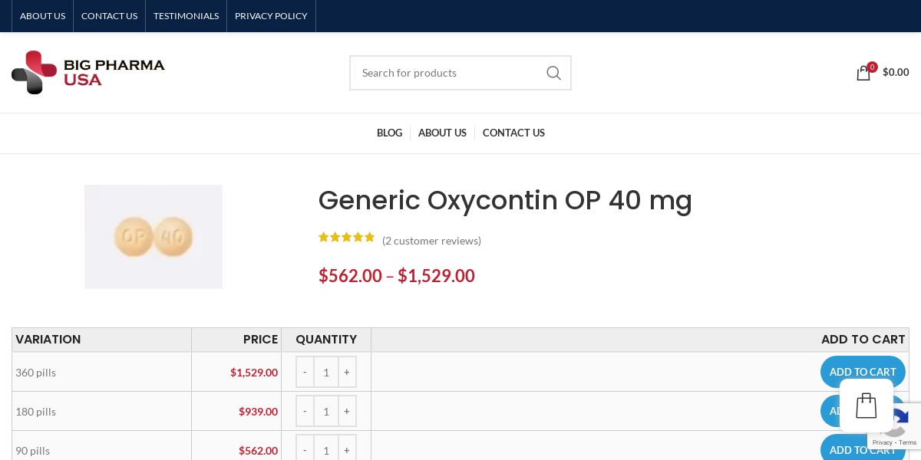Screen dimensions: 921x460
Task: Go to Blog in main navigation
Action: pyautogui.click(x=389, y=133)
